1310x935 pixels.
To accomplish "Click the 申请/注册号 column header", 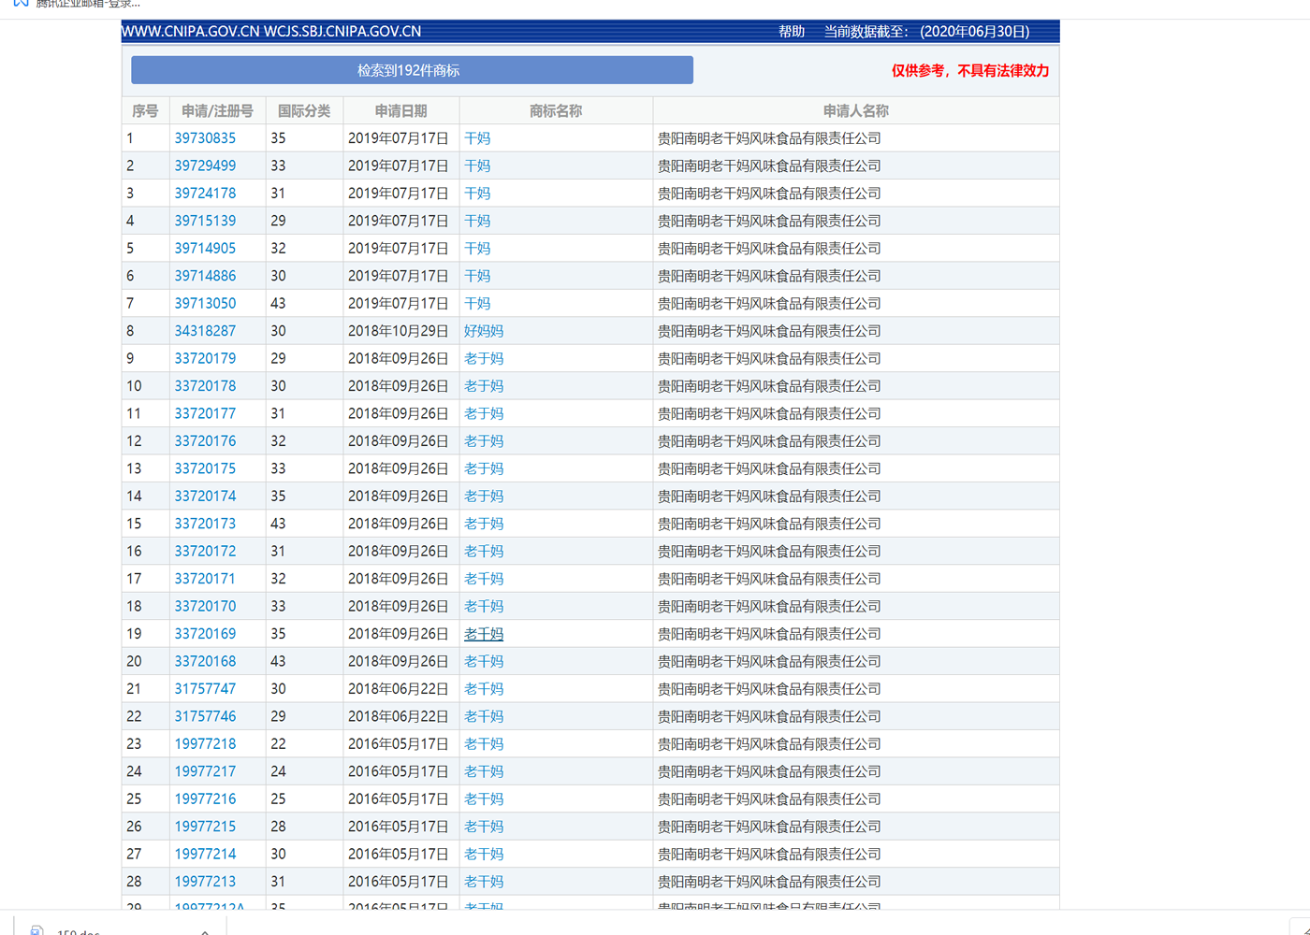I will (x=217, y=110).
